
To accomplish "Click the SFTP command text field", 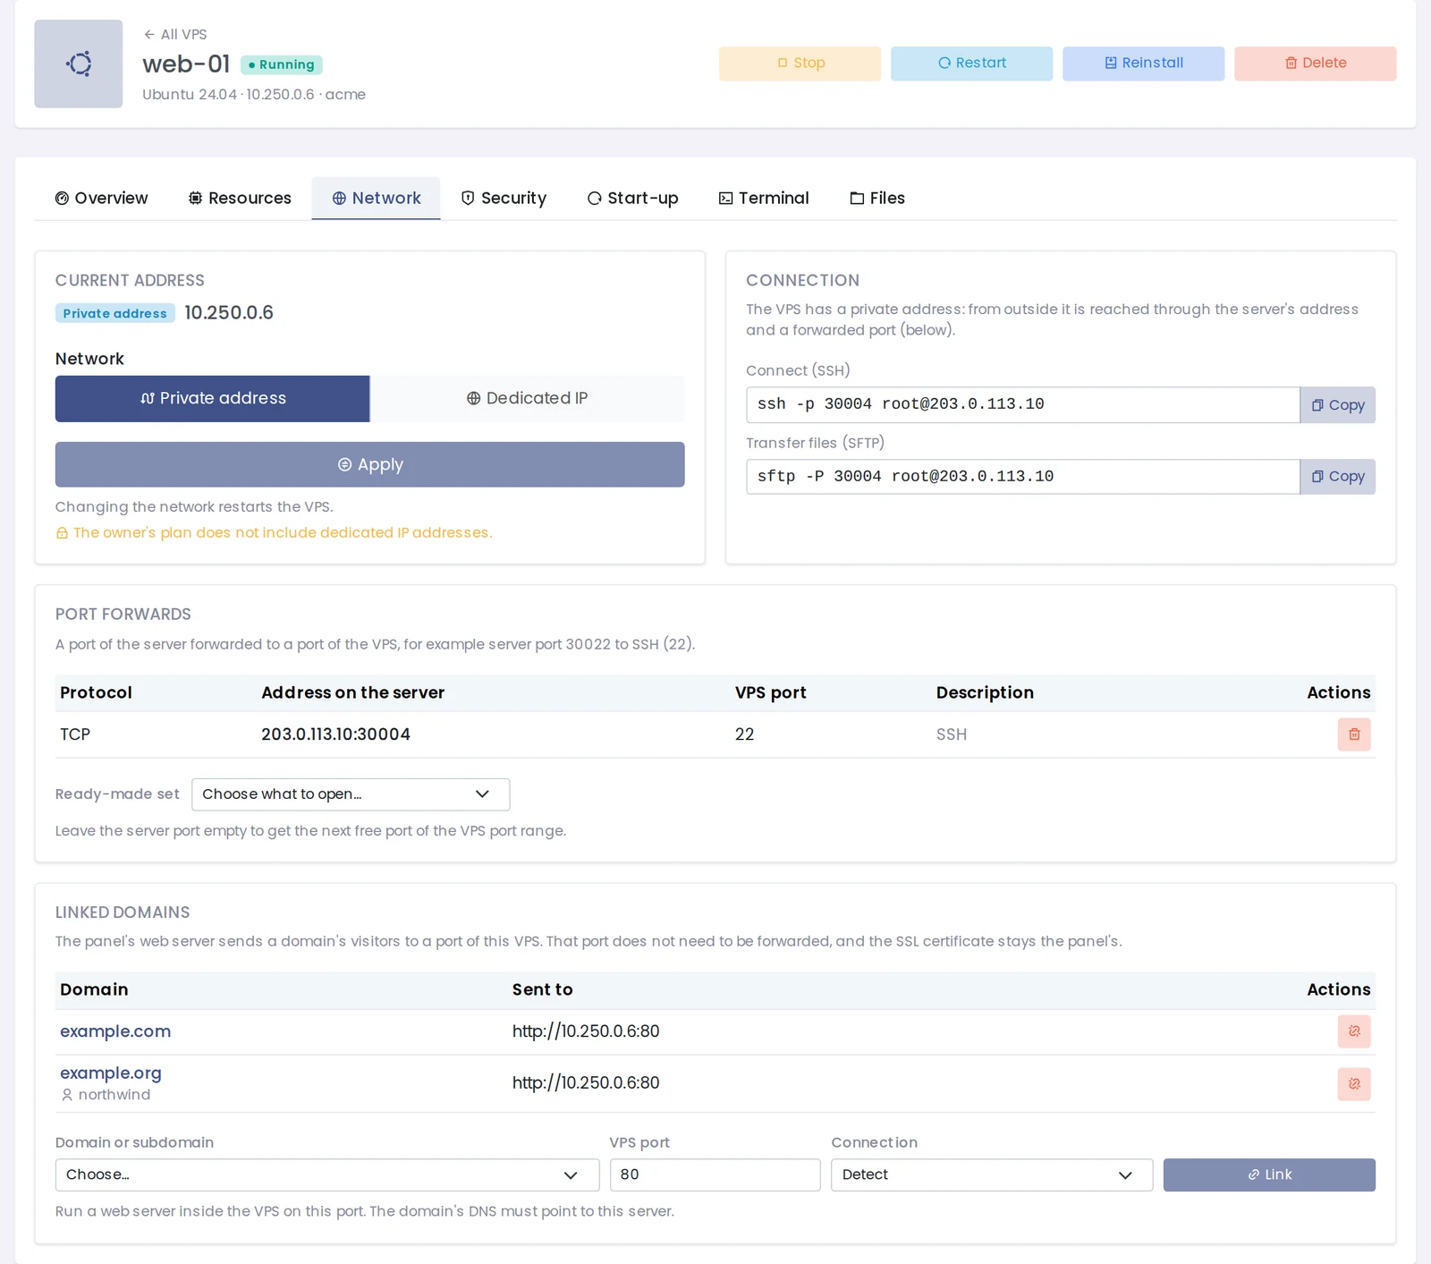I will pos(1023,477).
